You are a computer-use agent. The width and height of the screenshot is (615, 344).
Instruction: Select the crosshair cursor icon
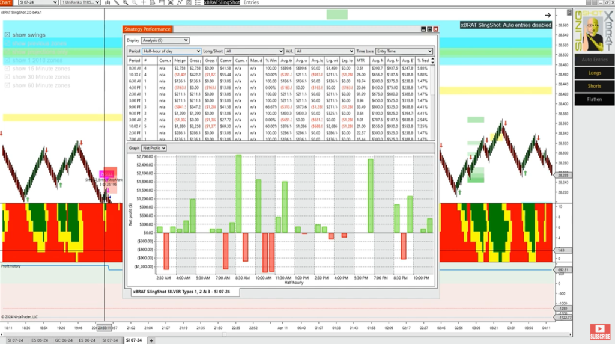(x=144, y=2)
